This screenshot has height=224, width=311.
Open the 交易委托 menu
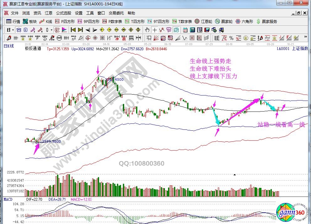point(116,13)
